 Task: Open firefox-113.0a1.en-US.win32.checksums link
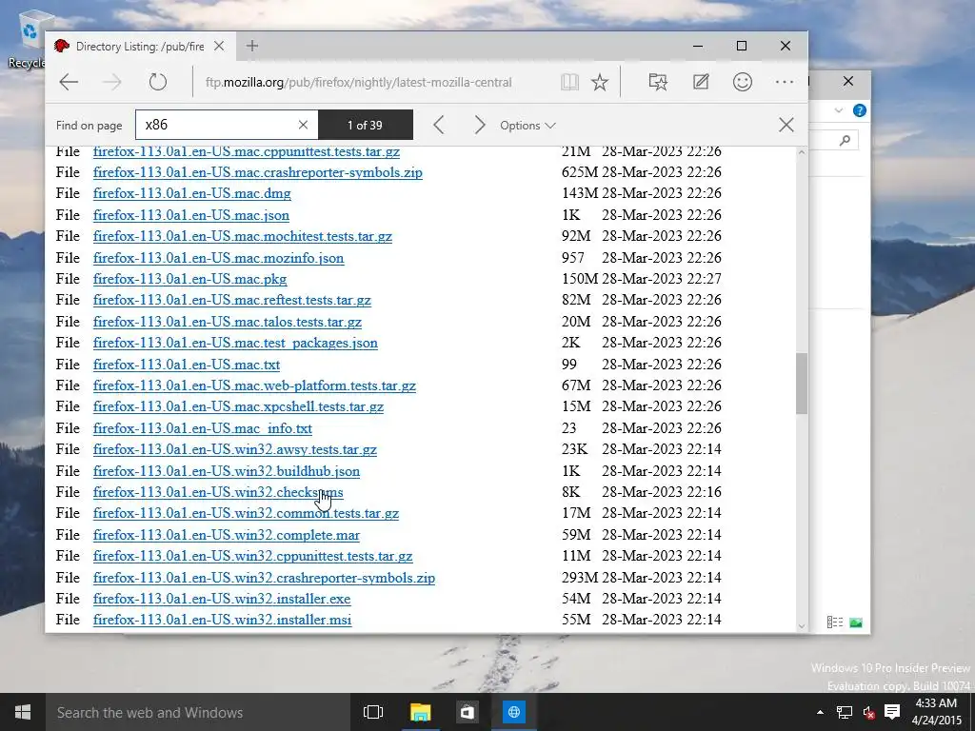(218, 492)
